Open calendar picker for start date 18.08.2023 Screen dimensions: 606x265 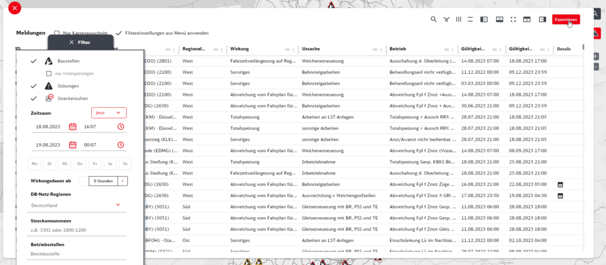point(73,127)
